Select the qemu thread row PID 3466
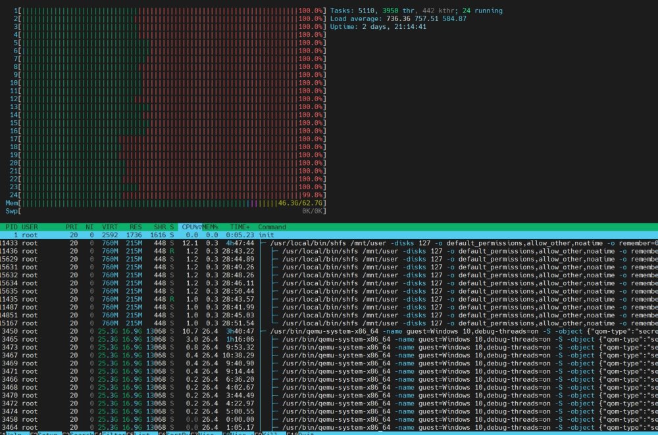This screenshot has height=435, width=658. 329,379
